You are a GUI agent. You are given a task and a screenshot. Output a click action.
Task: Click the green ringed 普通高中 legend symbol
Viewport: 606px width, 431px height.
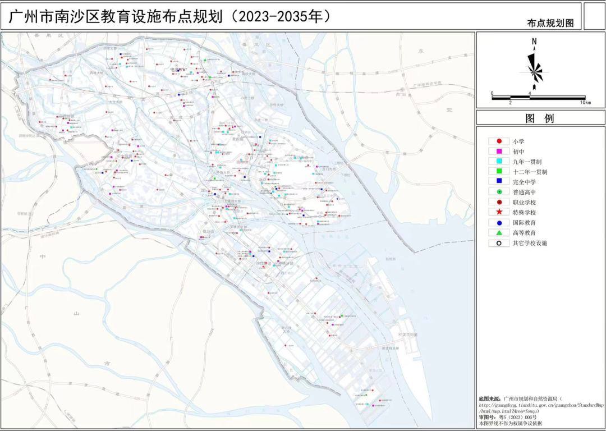(x=499, y=192)
